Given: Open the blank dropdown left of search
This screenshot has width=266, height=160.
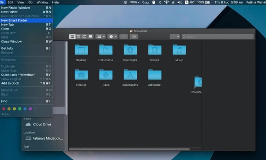Looking at the screenshot, I should [175, 36].
